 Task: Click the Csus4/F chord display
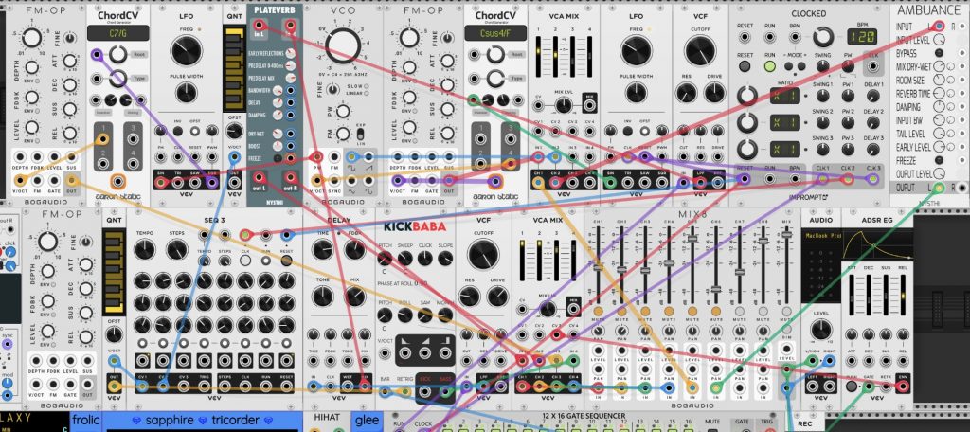tap(491, 34)
